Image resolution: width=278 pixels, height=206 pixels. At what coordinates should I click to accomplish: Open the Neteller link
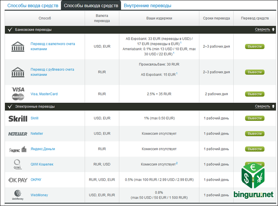pyautogui.click(x=37, y=133)
